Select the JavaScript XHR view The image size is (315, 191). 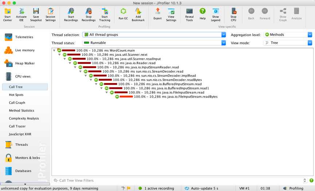(x=20, y=134)
